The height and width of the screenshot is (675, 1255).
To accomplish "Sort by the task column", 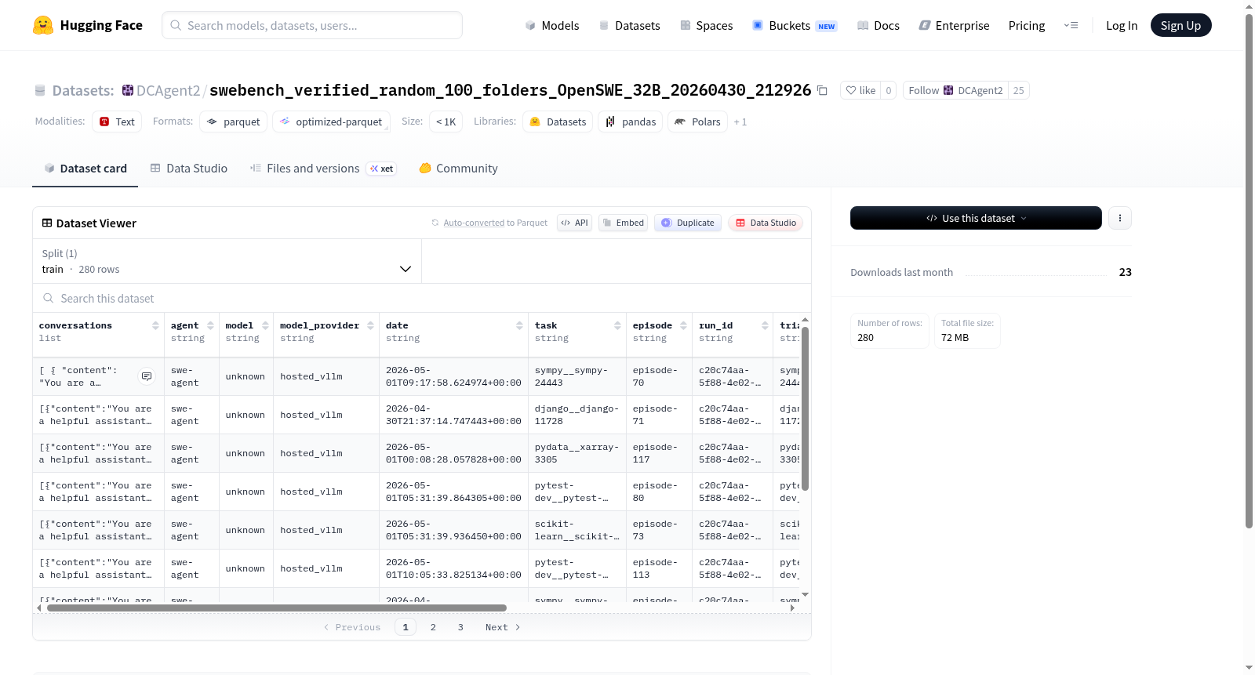I will pyautogui.click(x=617, y=325).
